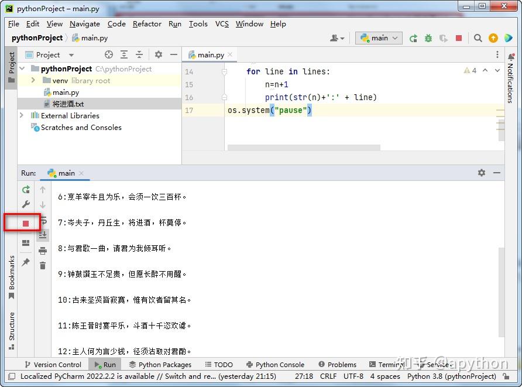Viewport: 522px width, 387px height.
Task: Run main with coverage icon
Action: click(x=444, y=37)
